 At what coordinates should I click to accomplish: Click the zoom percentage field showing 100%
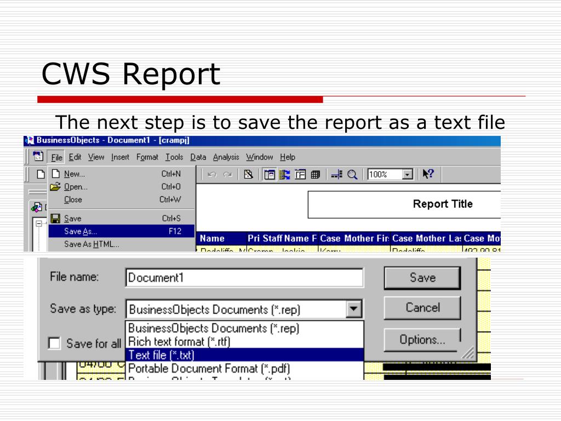click(385, 174)
